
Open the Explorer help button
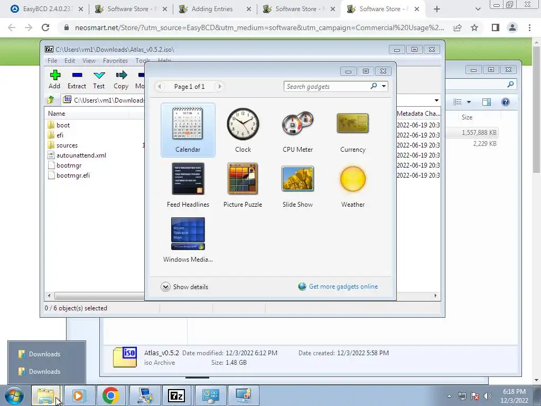[x=506, y=102]
